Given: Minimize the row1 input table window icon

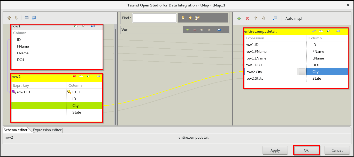Looking at the screenshot, I should [x=93, y=26].
